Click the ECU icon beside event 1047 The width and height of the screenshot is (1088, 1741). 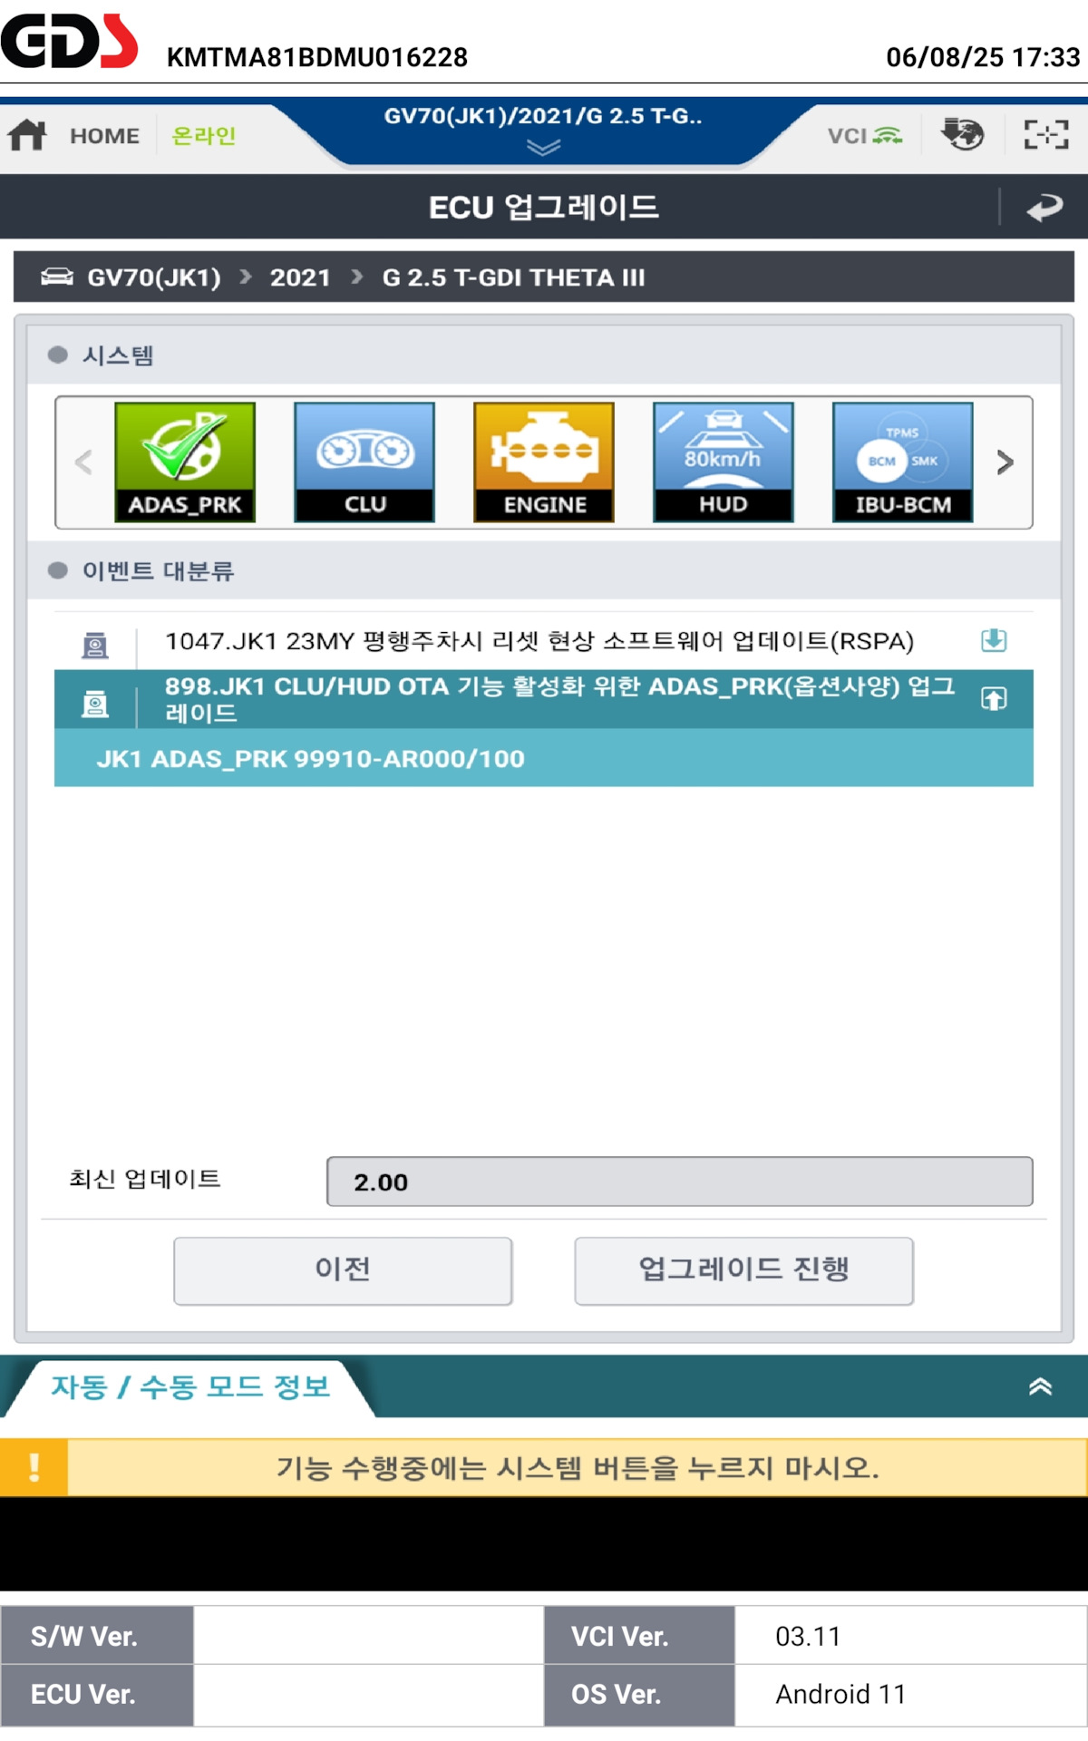95,646
